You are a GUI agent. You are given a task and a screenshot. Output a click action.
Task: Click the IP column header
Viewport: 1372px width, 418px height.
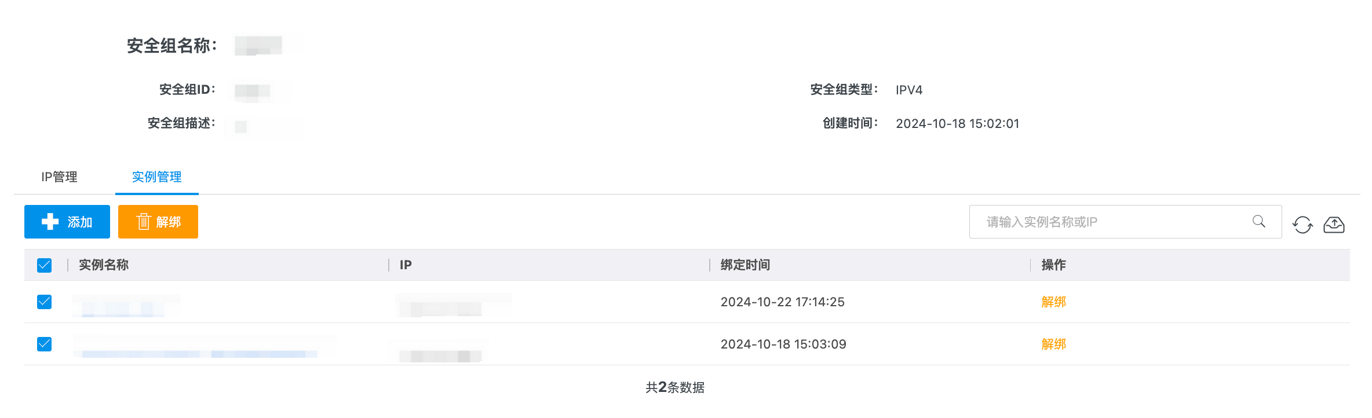click(406, 265)
